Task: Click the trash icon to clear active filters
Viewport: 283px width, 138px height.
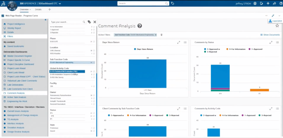Action: (x=161, y=35)
